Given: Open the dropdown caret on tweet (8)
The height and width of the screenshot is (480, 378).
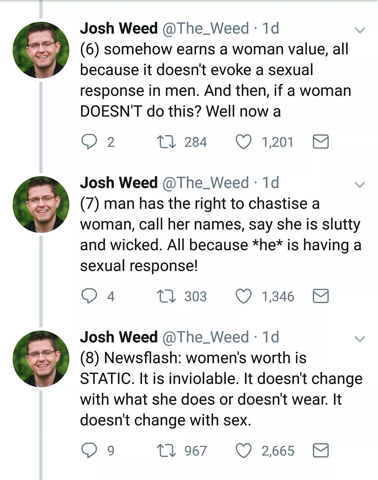Looking at the screenshot, I should coord(360,339).
